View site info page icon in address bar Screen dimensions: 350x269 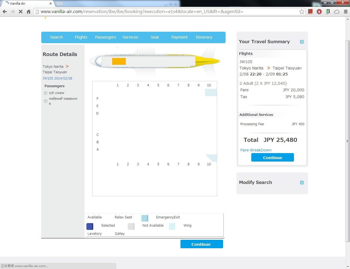coord(37,11)
